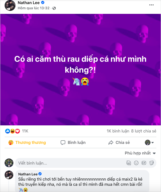Open Nathan Lee's profile picture in header
This screenshot has width=161, height=192.
pos(10,5)
